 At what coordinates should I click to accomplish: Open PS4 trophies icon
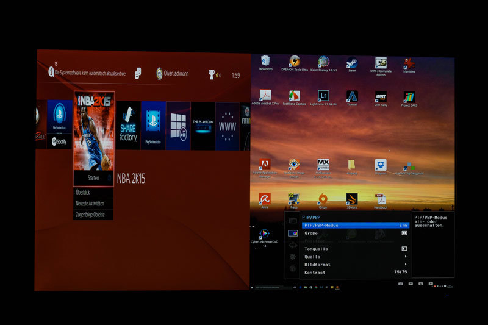click(214, 74)
